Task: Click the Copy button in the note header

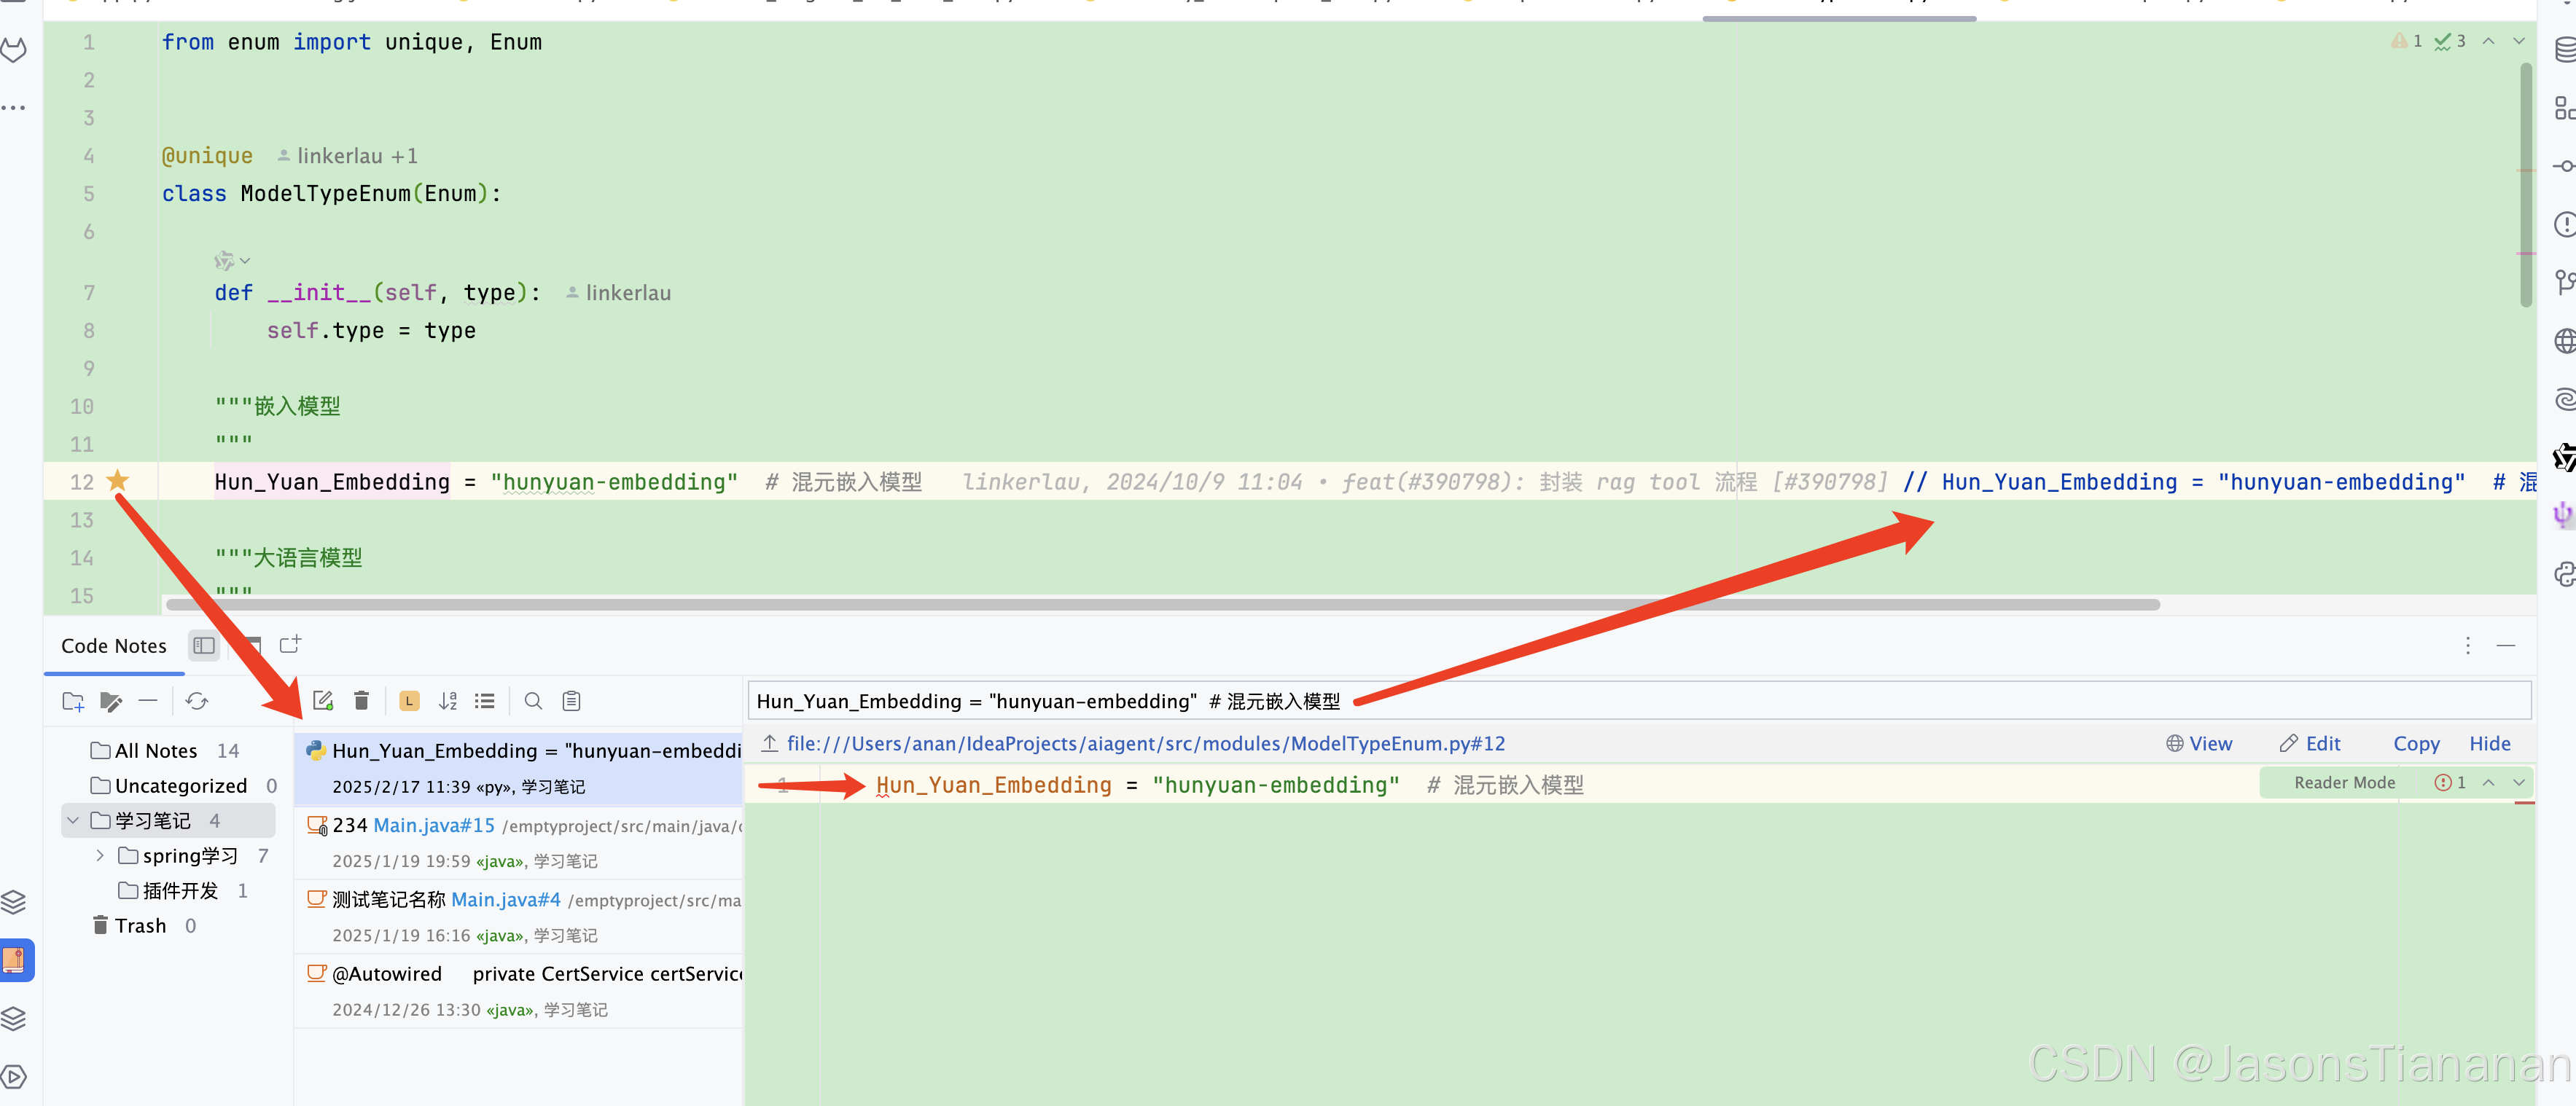Action: [x=2415, y=743]
